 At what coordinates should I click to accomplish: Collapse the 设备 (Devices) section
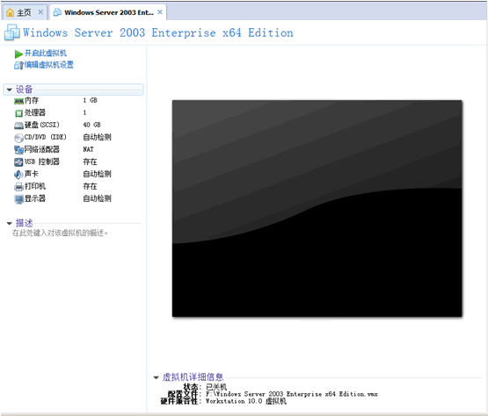(10, 90)
